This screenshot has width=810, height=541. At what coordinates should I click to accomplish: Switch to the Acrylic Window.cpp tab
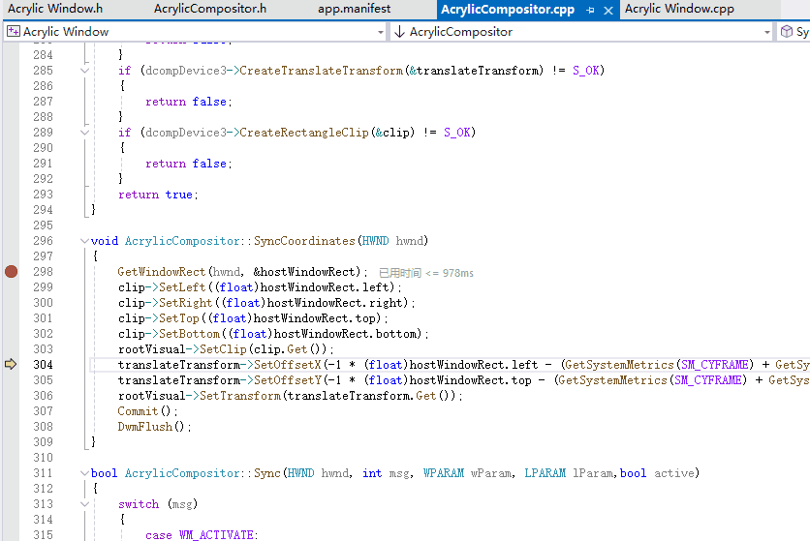pos(679,9)
